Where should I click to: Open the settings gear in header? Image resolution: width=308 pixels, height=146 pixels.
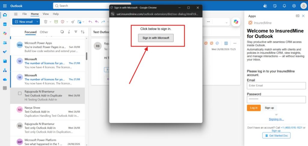click(x=294, y=6)
